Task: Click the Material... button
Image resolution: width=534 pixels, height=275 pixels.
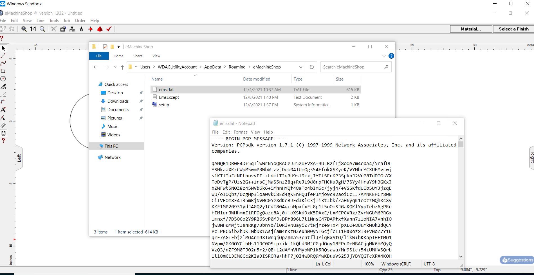Action: tap(471, 29)
